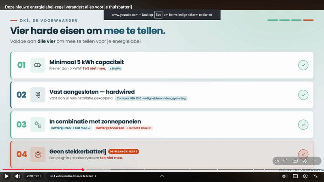Click the video title text at top

coord(68,7)
